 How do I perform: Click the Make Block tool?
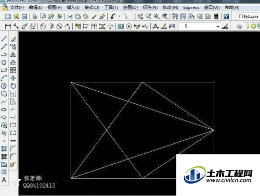click(x=4, y=133)
